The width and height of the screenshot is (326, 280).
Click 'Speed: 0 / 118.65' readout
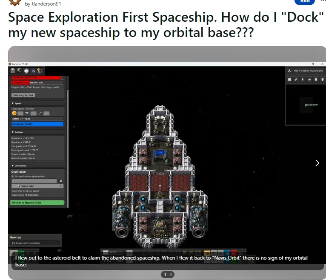21,119
